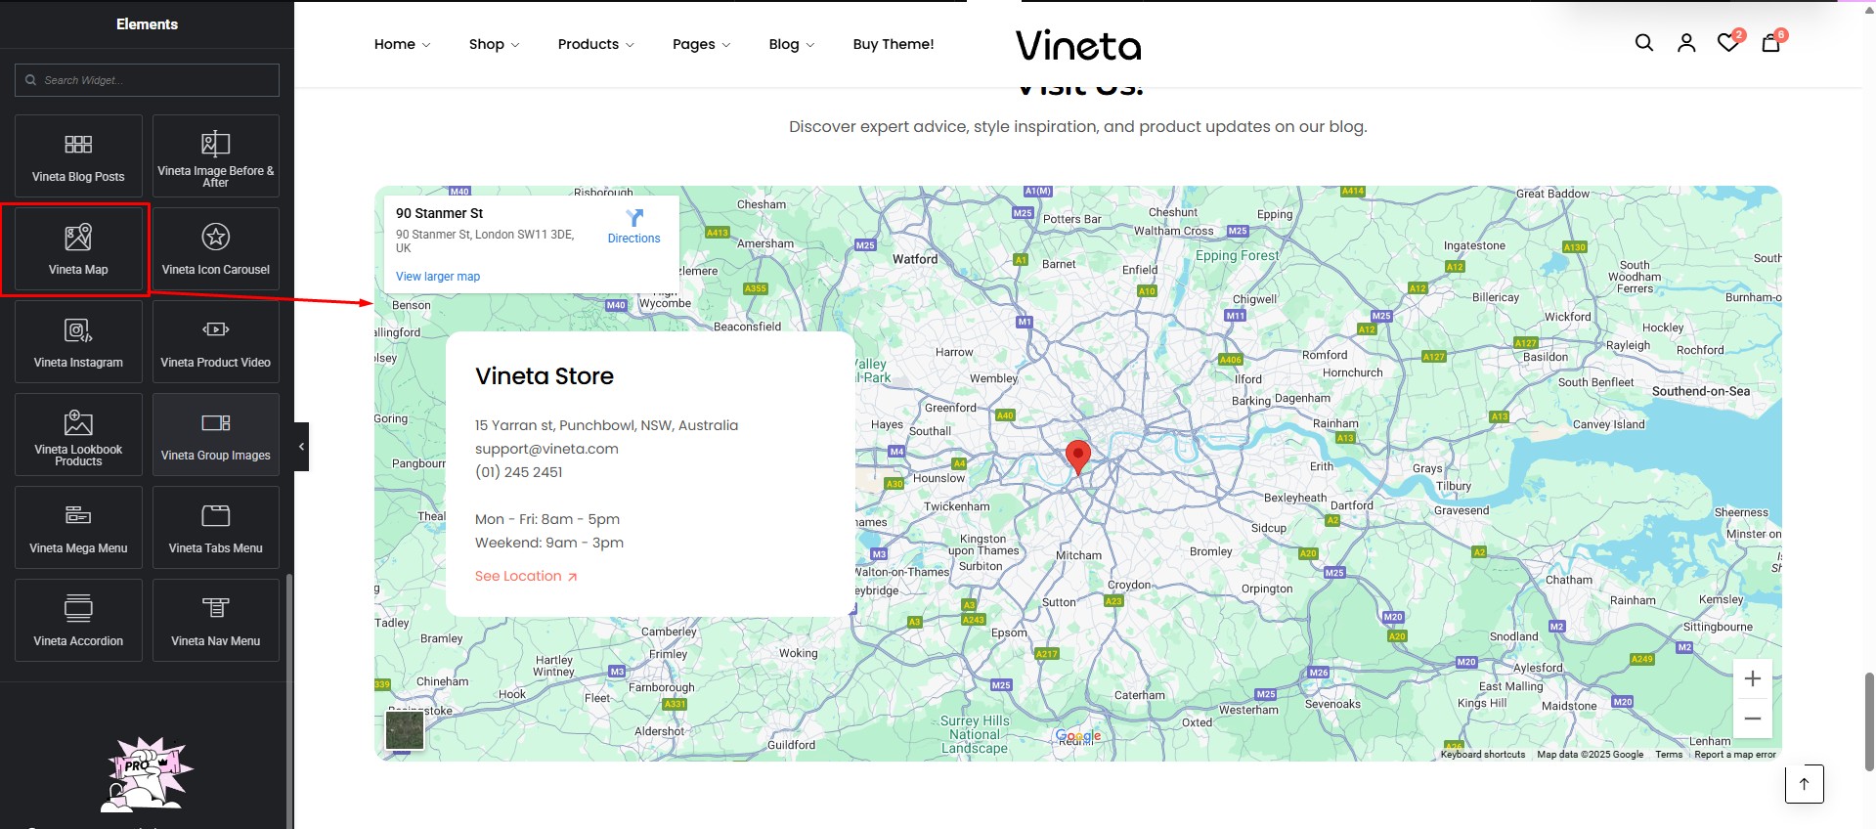Click the back-to-top arrow button
The image size is (1876, 829).
(1805, 784)
